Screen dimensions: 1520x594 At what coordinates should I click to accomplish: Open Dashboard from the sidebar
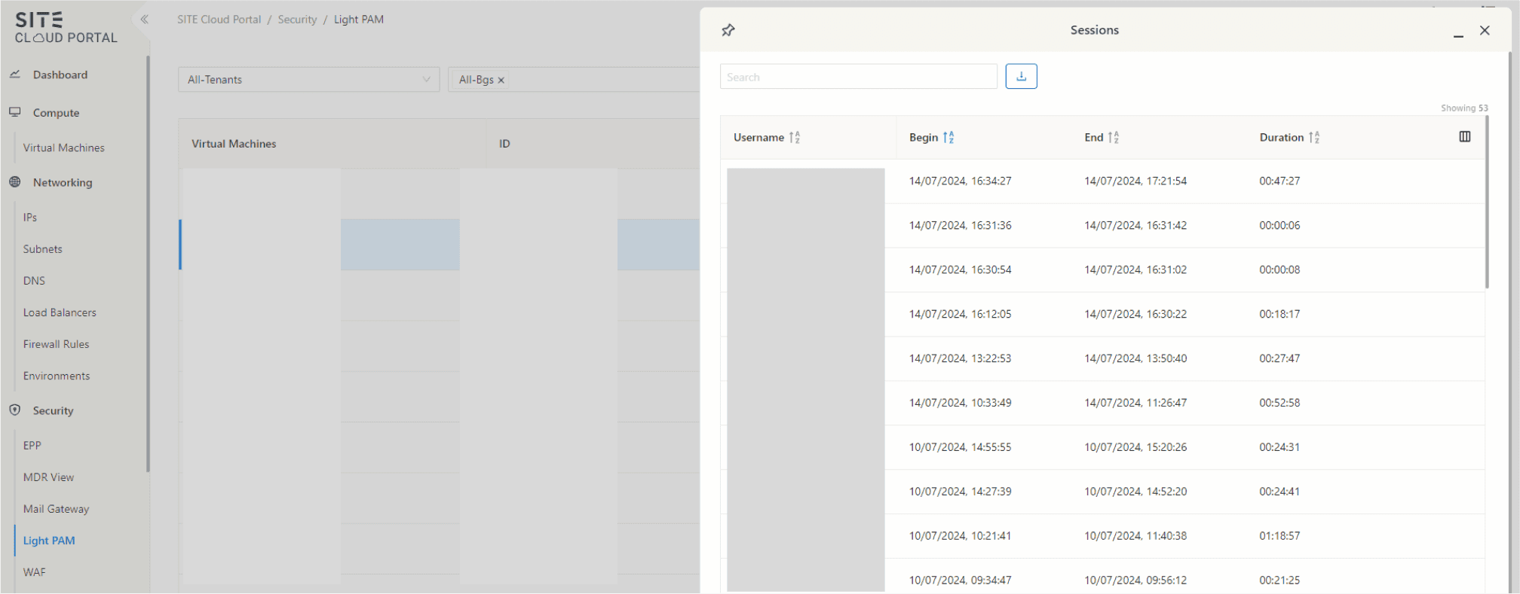coord(60,75)
